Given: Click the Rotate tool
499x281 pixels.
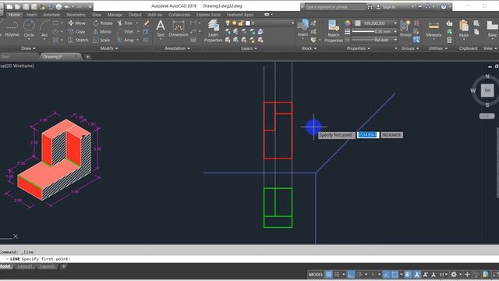Looking at the screenshot, I should point(103,23).
